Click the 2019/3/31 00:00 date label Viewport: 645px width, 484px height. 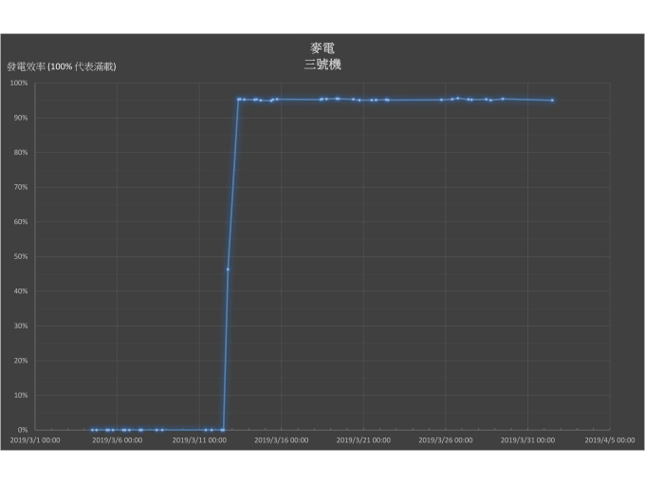(x=527, y=440)
